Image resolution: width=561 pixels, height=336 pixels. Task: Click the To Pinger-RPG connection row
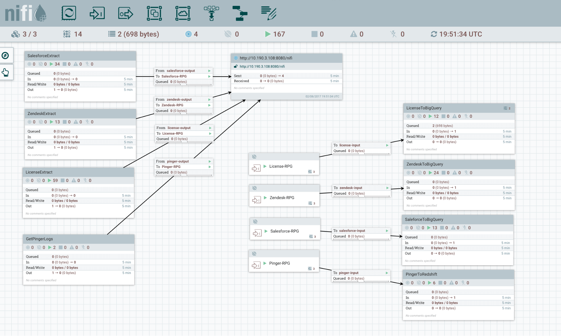pos(184,167)
